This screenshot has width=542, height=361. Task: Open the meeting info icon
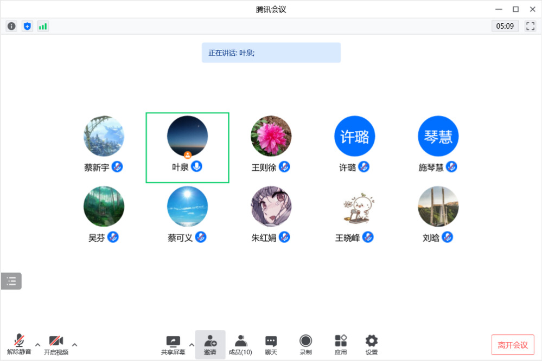click(x=11, y=26)
